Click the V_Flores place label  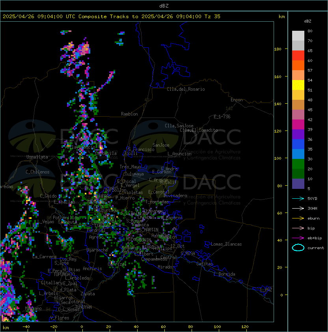click(60, 318)
